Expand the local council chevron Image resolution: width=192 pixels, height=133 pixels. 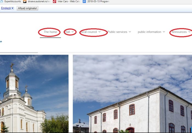pos(99,32)
